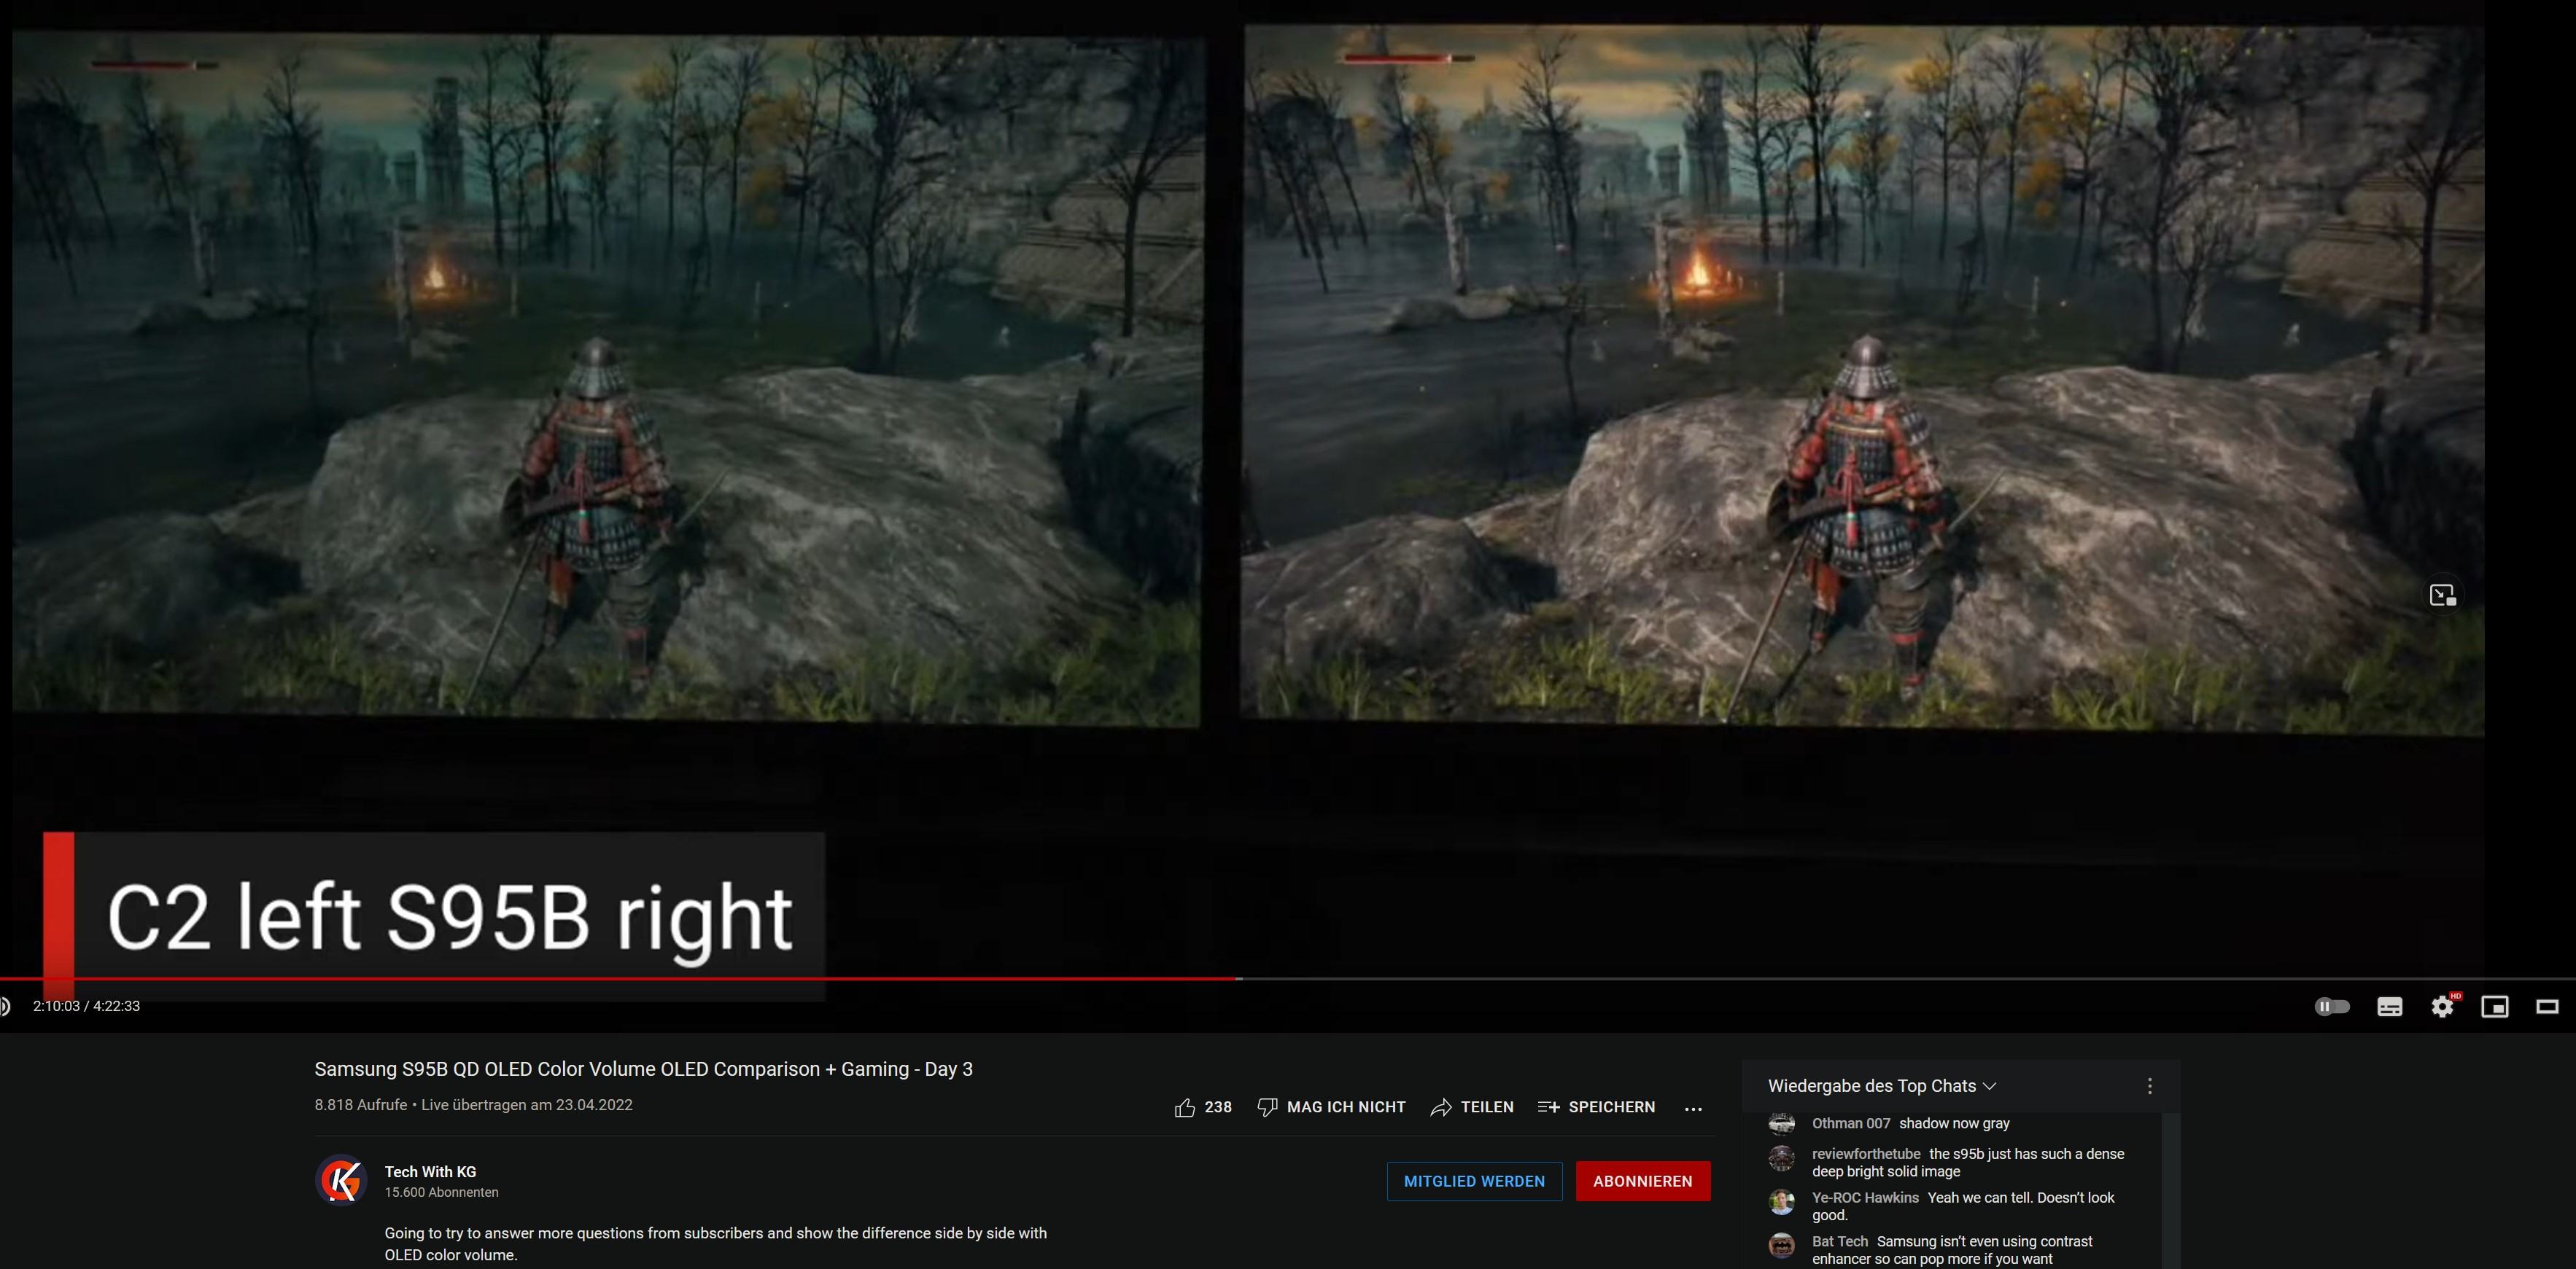Image resolution: width=2576 pixels, height=1269 pixels.
Task: Click Ye-ROC Hawkins chat author name
Action: (1865, 1198)
